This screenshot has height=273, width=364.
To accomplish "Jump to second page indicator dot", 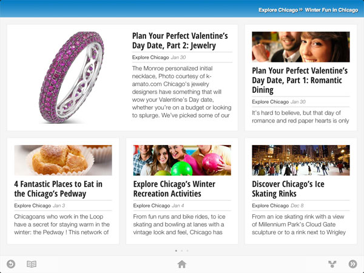I will (182, 251).
